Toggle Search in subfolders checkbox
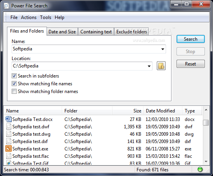This screenshot has height=176, width=213. 14,76
